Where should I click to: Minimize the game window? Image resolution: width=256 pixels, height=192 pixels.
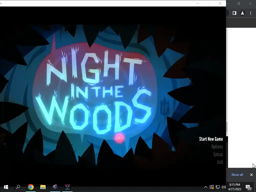tap(197, 3)
